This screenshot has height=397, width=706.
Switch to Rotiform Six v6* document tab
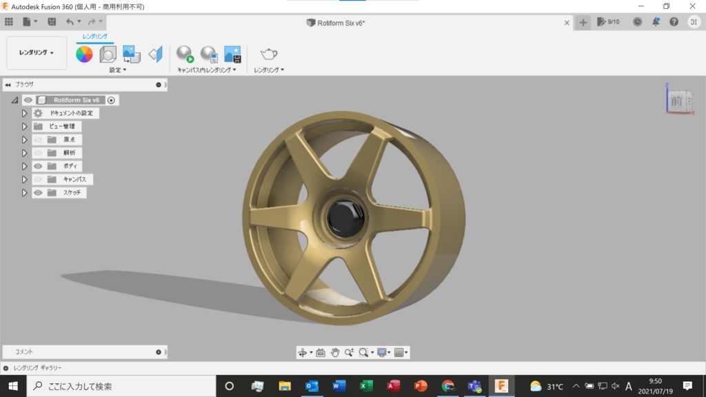336,23
